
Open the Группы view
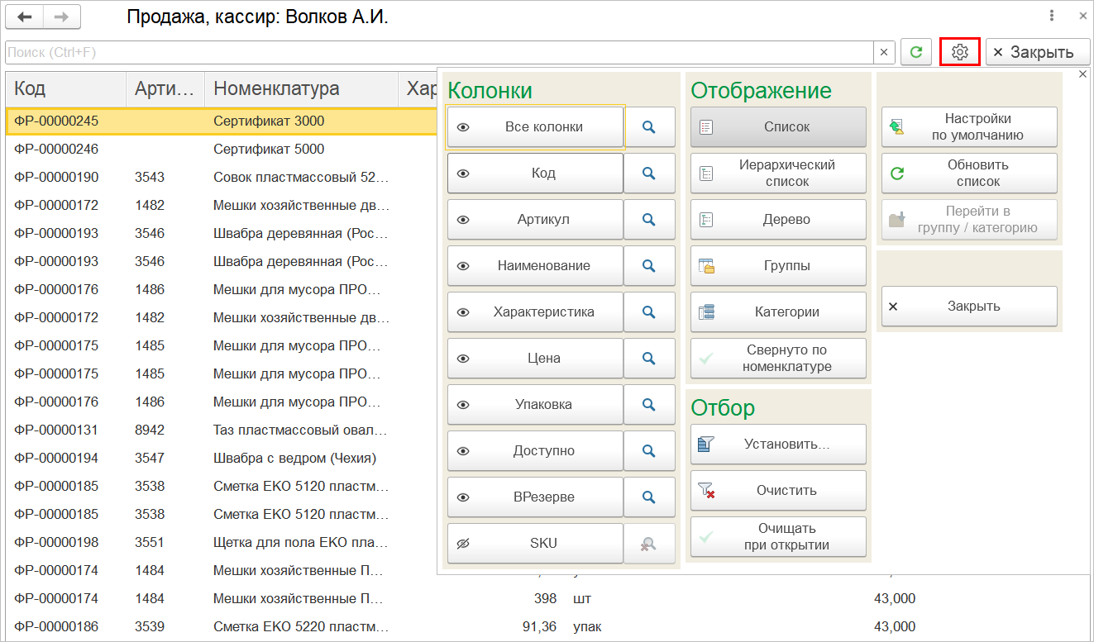(778, 266)
